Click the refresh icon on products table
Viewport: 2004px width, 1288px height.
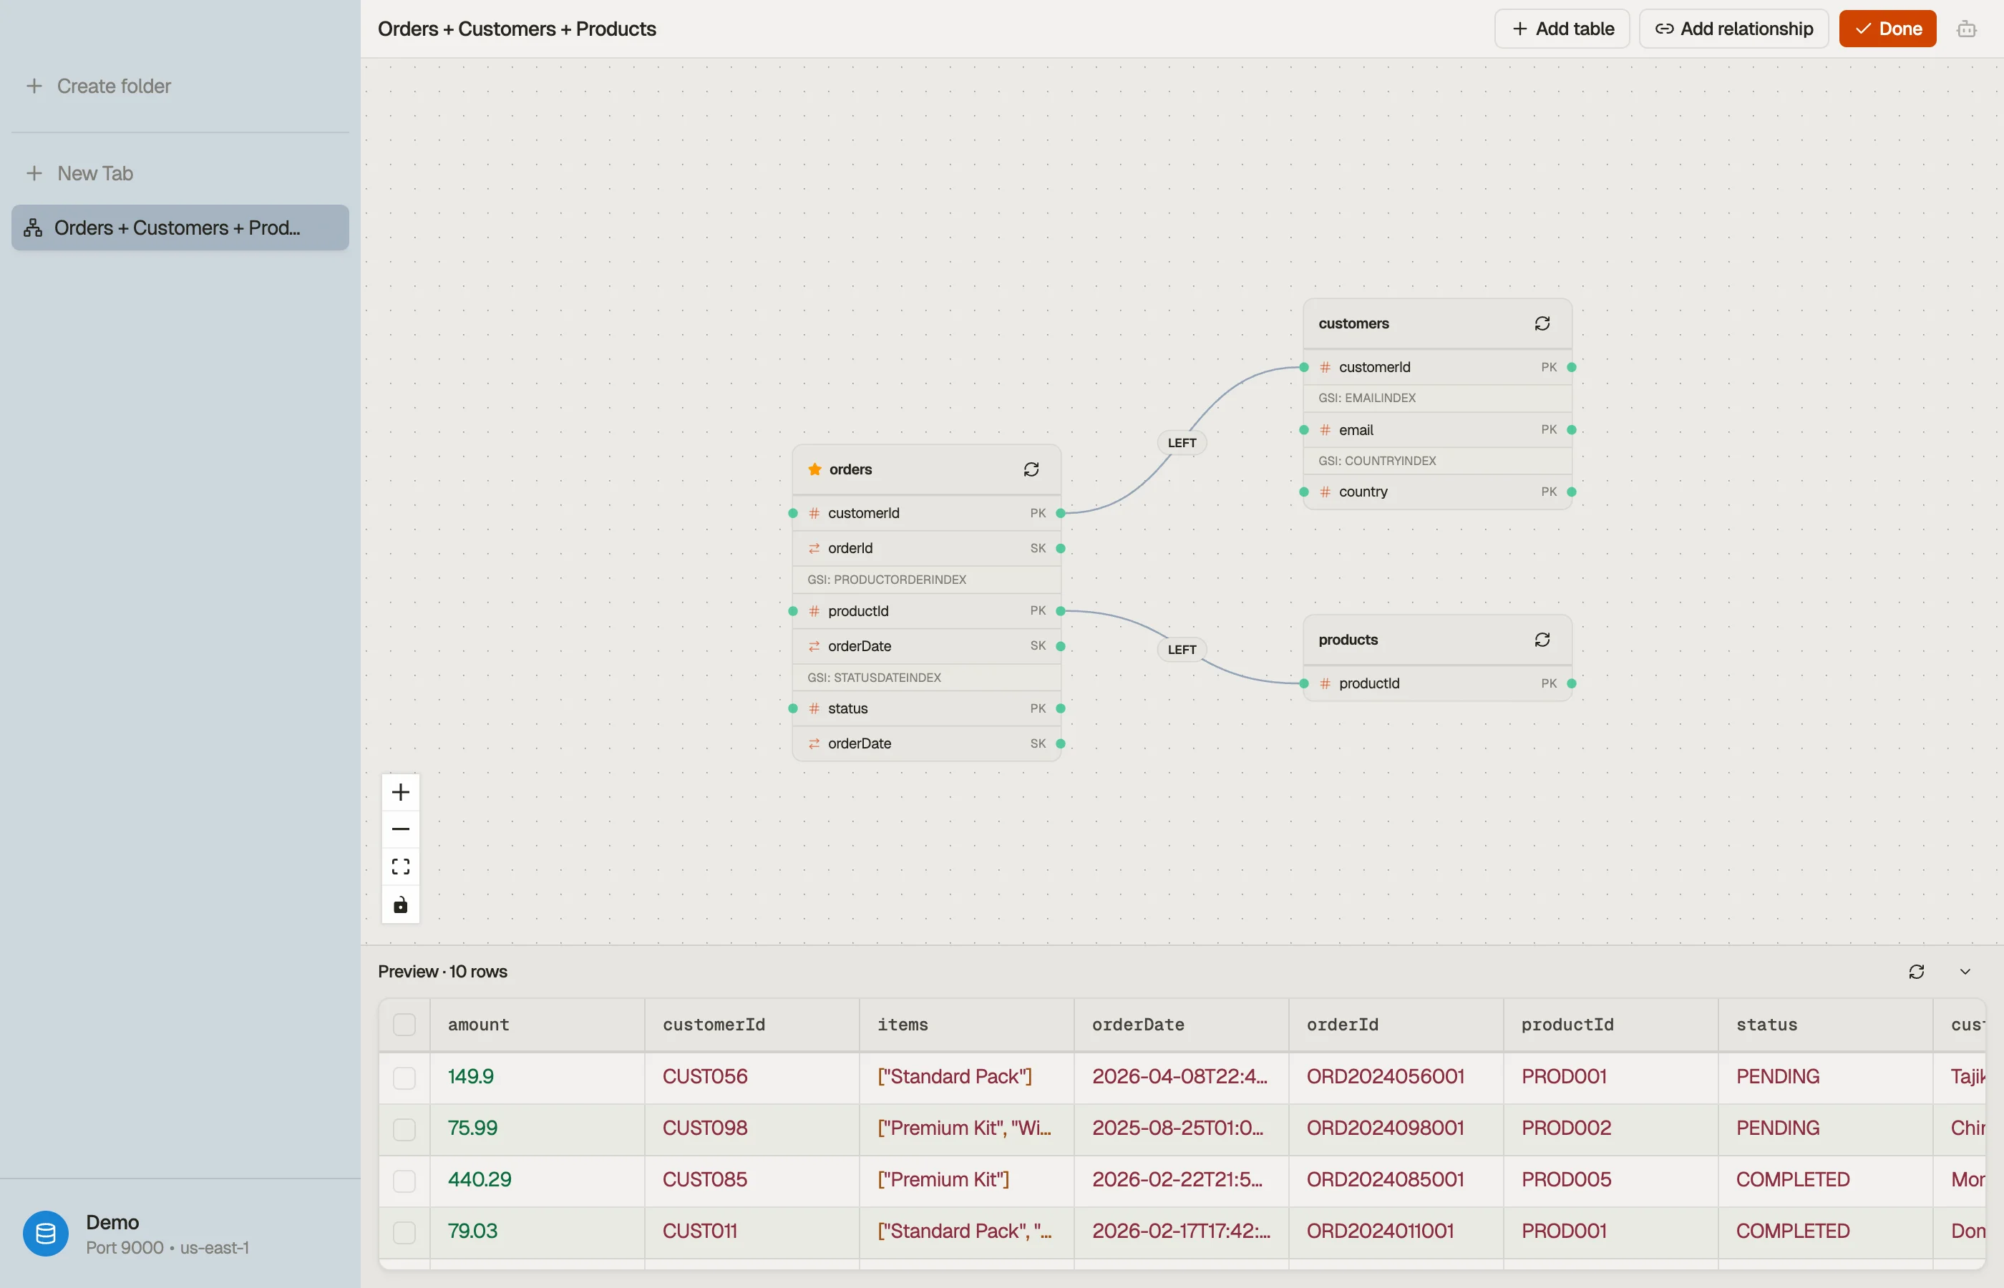1542,640
